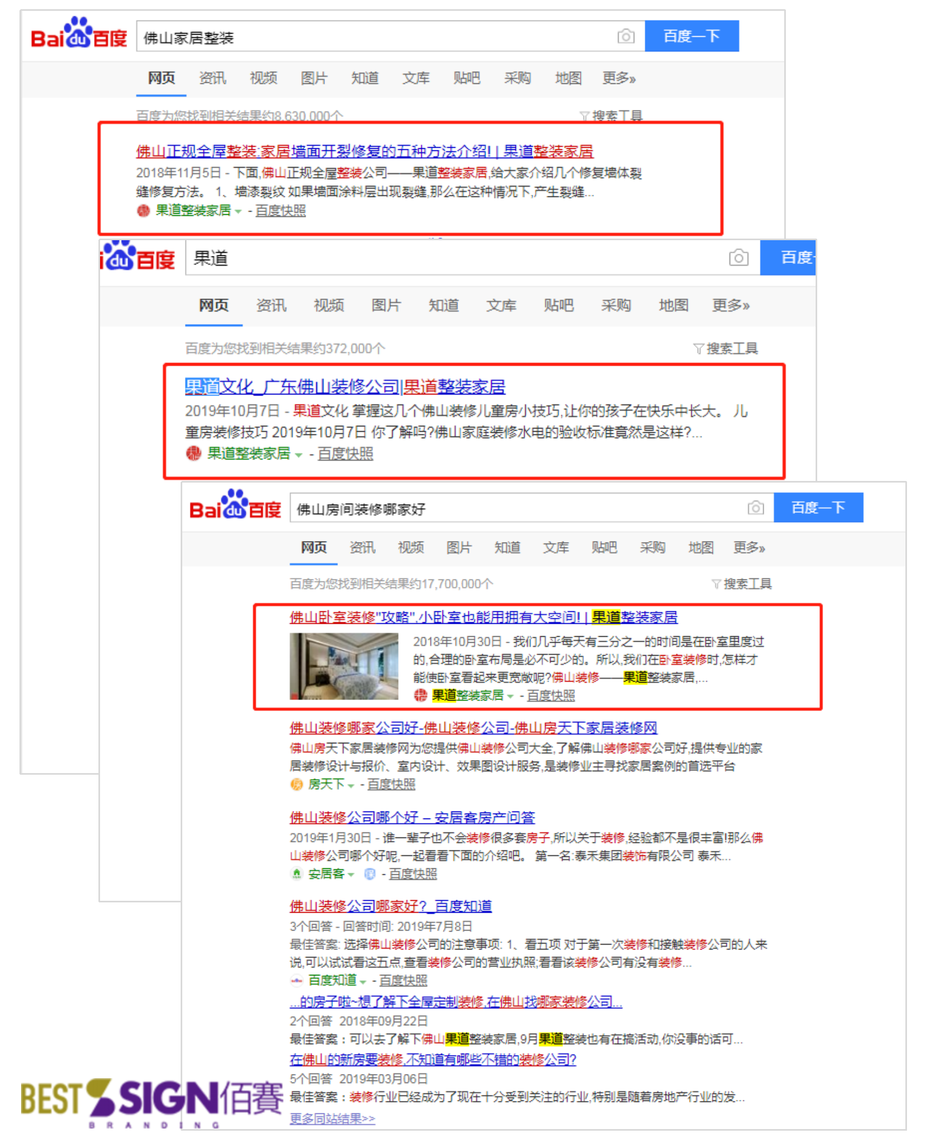Viewport: 927px width, 1148px height.
Task: Open result 佛山装修哪家公司好-房天下家居装修网
Action: coord(473,728)
